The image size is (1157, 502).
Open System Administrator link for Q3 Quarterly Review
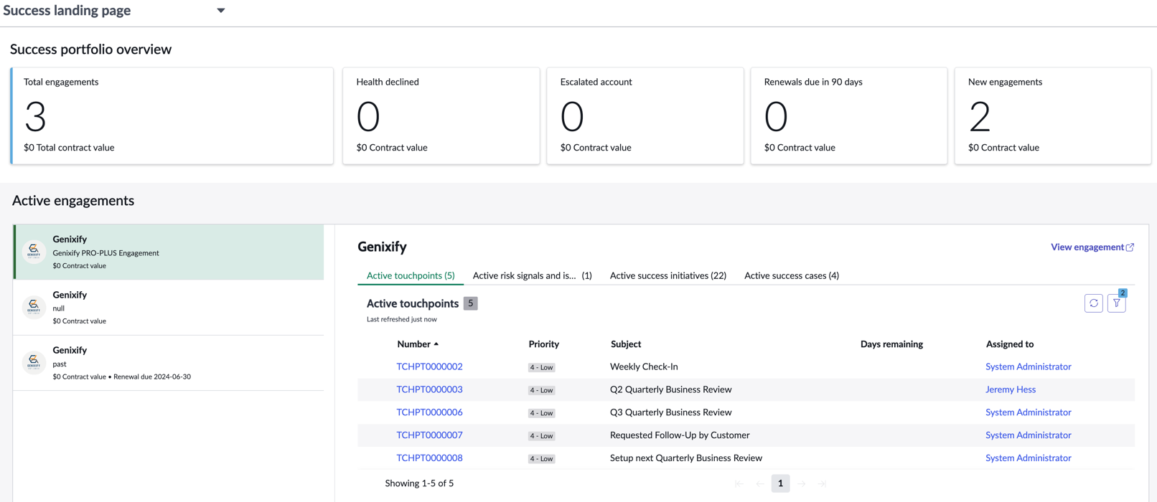(1028, 412)
